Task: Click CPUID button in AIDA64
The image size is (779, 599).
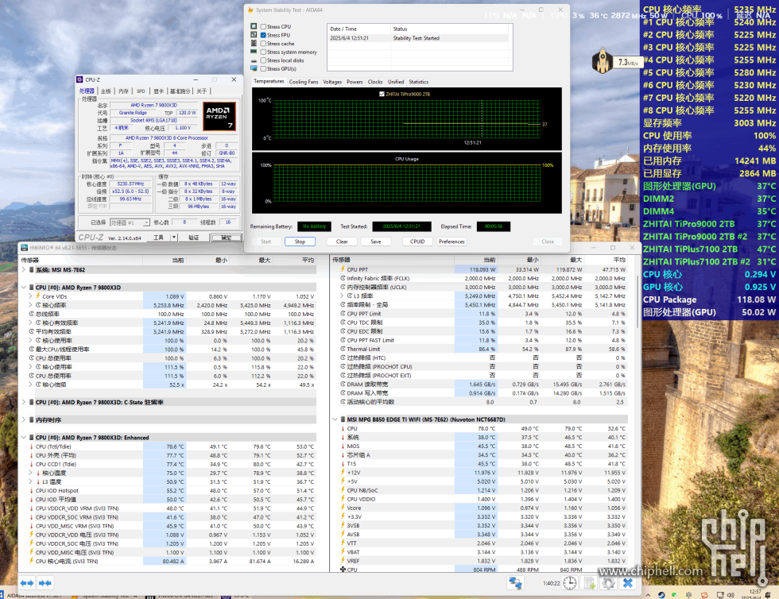Action: point(417,242)
